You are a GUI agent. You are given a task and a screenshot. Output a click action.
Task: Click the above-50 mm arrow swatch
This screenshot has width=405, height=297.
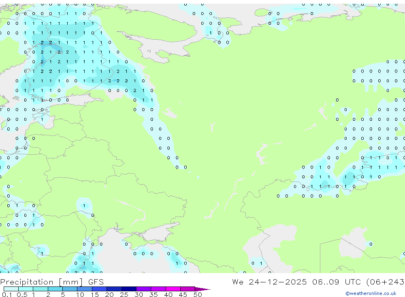pyautogui.click(x=202, y=289)
